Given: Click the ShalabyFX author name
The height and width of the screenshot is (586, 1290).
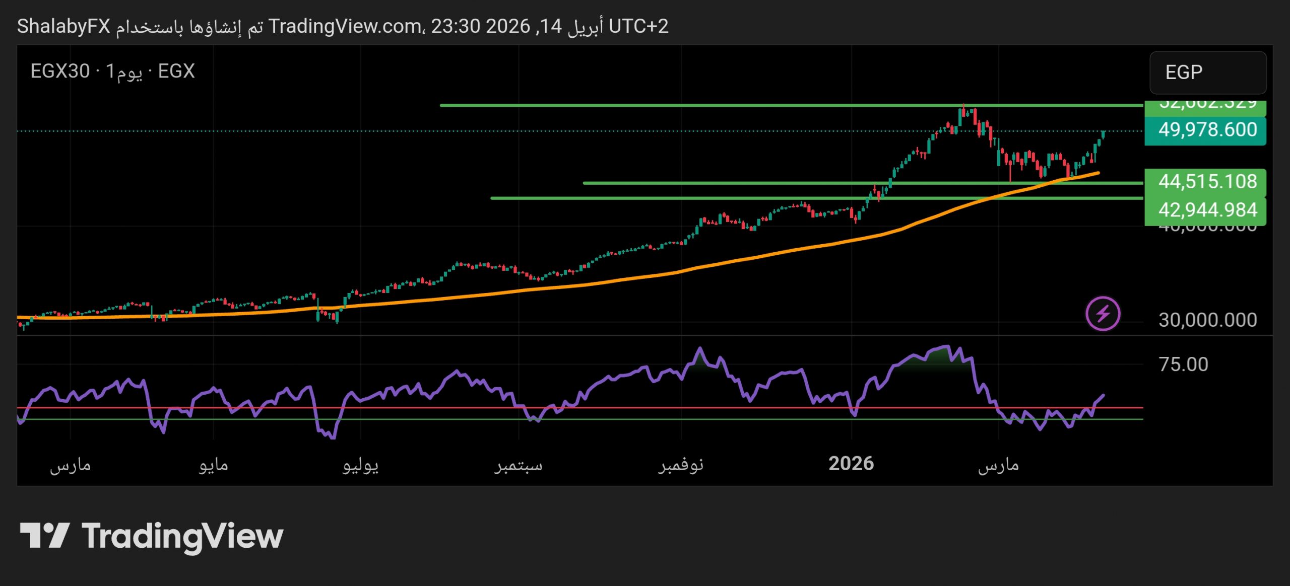Looking at the screenshot, I should click(x=63, y=26).
